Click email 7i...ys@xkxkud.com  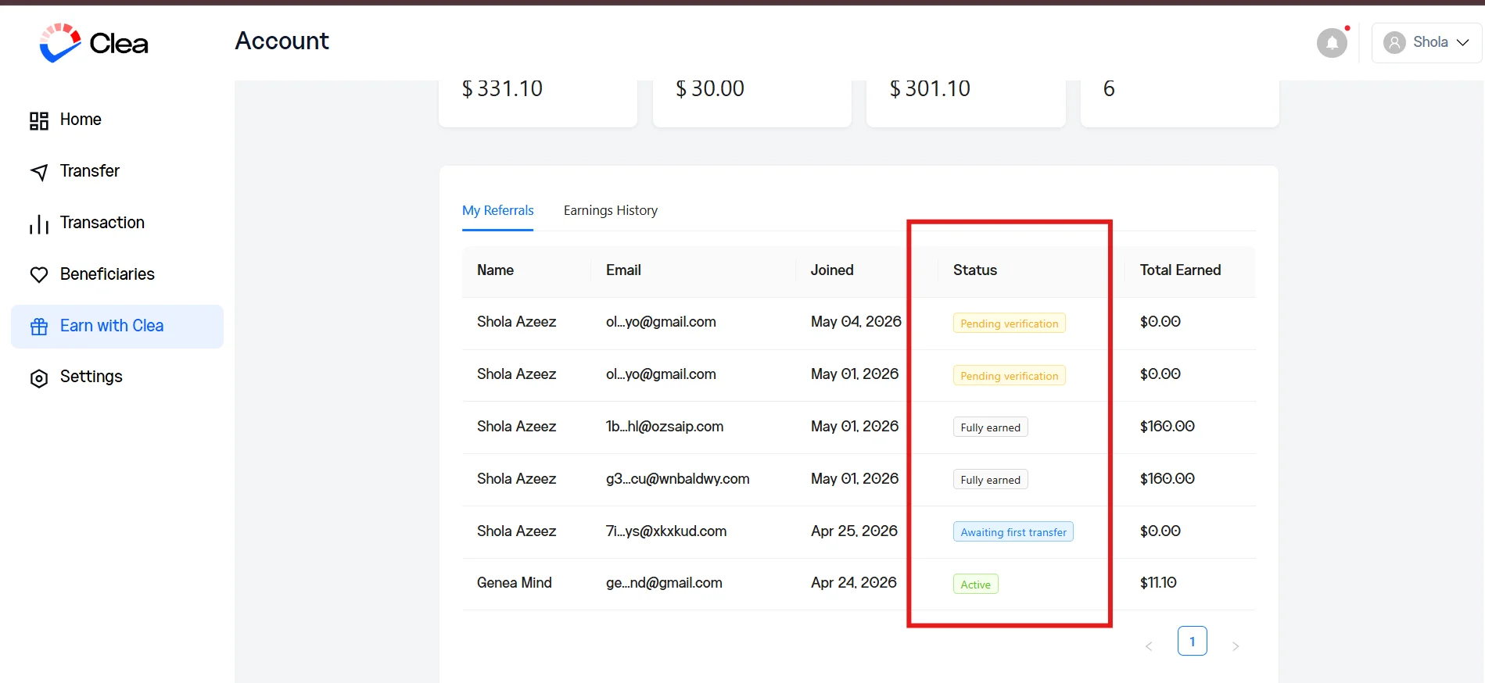point(666,531)
